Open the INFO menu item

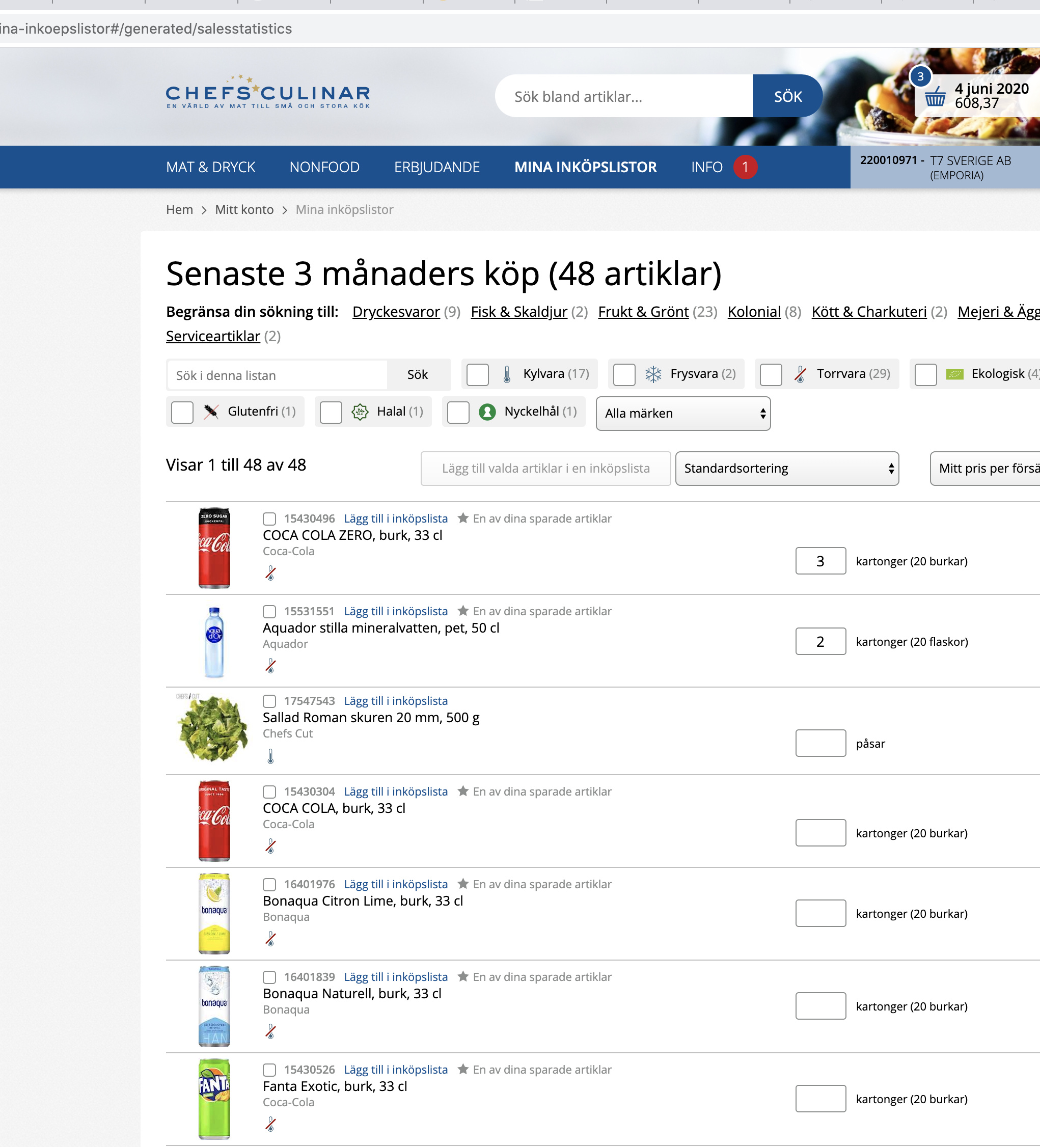point(706,167)
